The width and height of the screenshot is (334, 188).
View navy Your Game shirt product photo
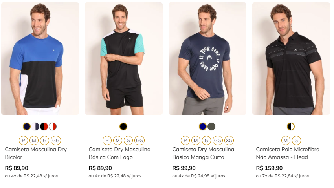(x=207, y=59)
